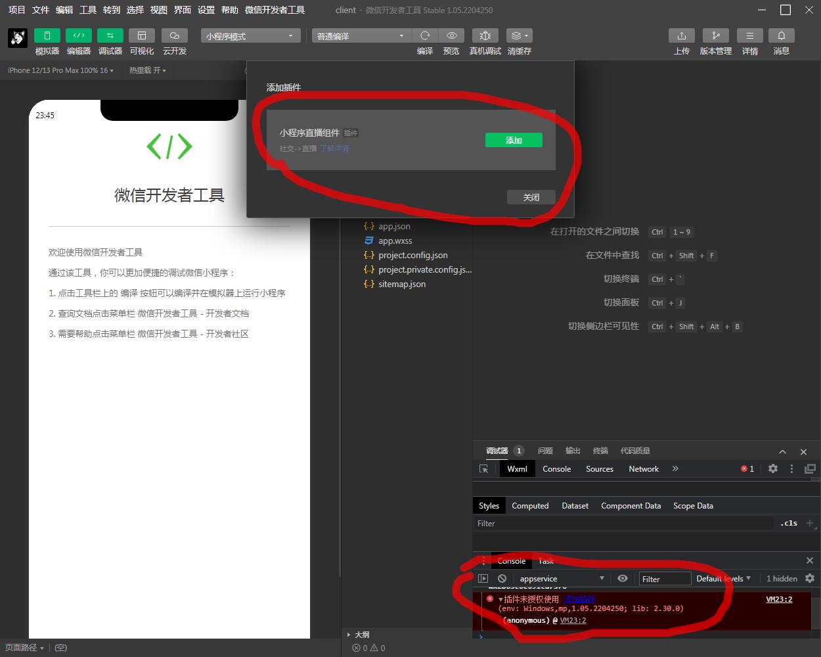Open project.config.json in the file tree
Image resolution: width=821 pixels, height=657 pixels.
coord(412,255)
